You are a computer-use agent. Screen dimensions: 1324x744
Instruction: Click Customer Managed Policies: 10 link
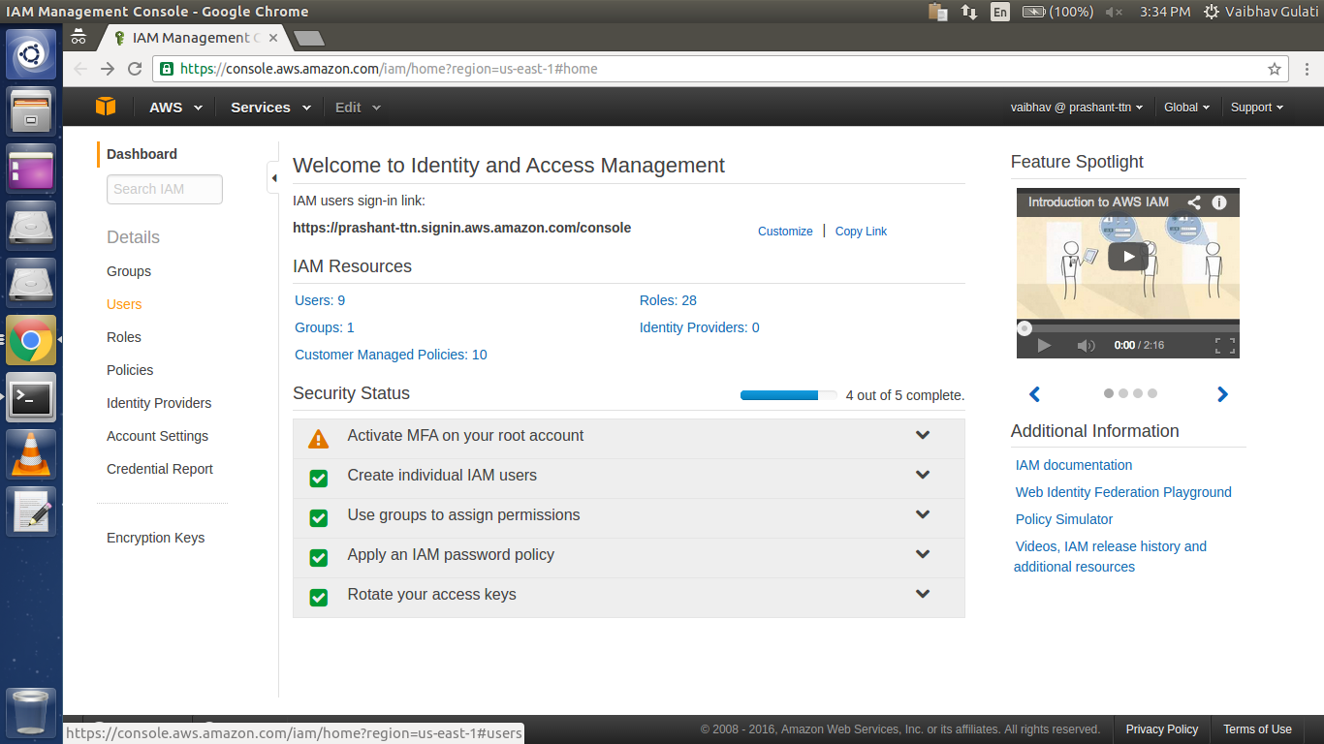[391, 355]
